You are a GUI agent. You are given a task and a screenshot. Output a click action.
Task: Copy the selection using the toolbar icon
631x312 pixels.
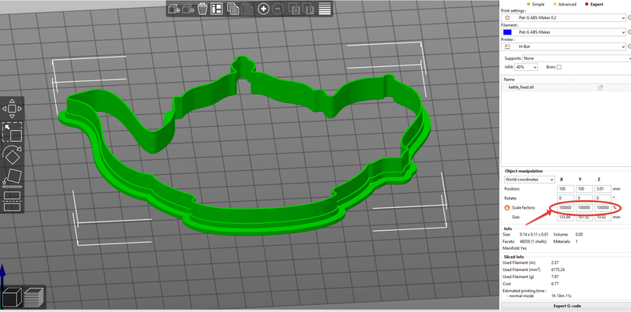(232, 9)
